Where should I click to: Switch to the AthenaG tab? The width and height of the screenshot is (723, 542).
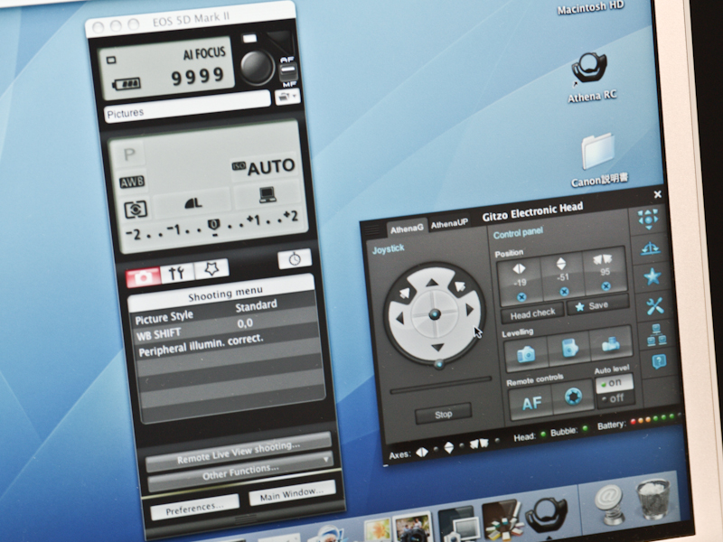407,229
